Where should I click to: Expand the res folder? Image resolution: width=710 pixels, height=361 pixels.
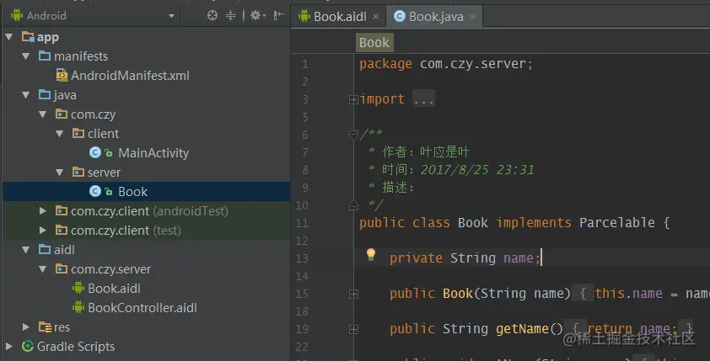point(26,326)
